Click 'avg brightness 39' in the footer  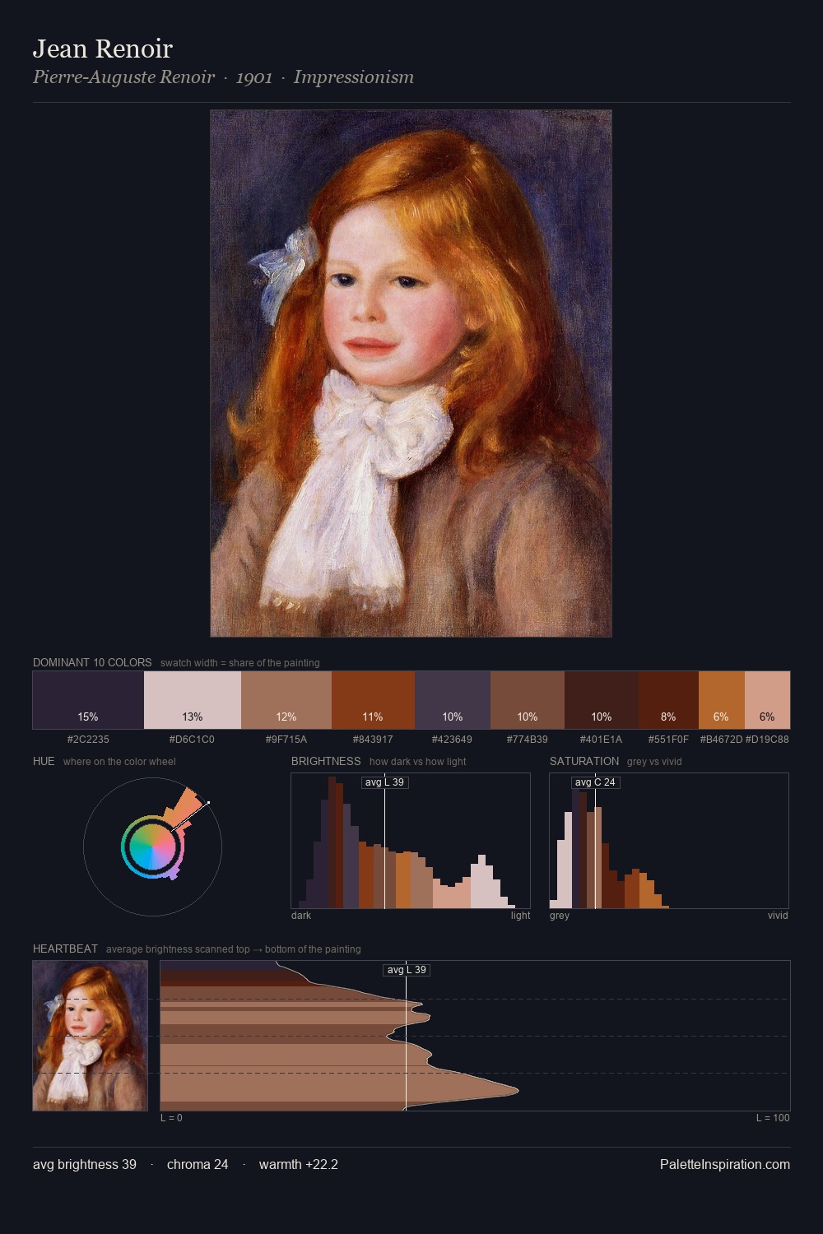tap(85, 1164)
